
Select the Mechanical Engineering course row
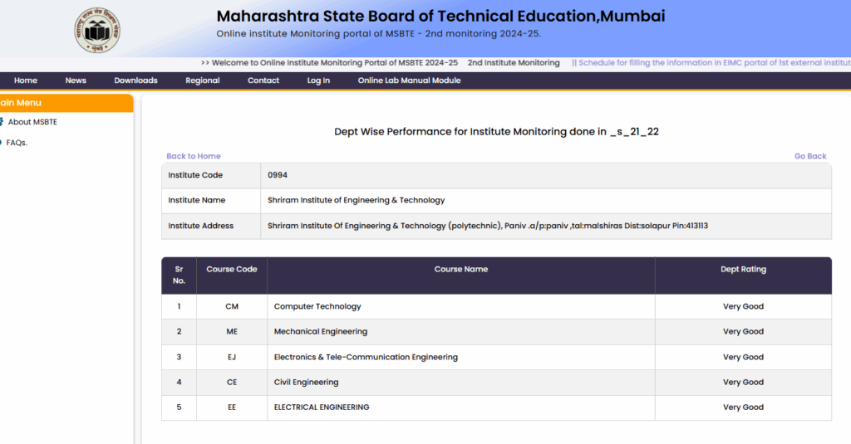coord(321,331)
